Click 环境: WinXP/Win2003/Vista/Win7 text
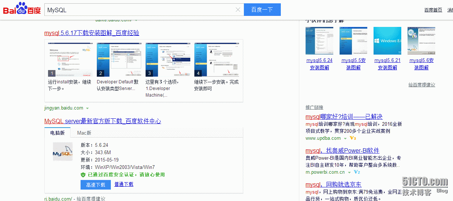 [118, 167]
